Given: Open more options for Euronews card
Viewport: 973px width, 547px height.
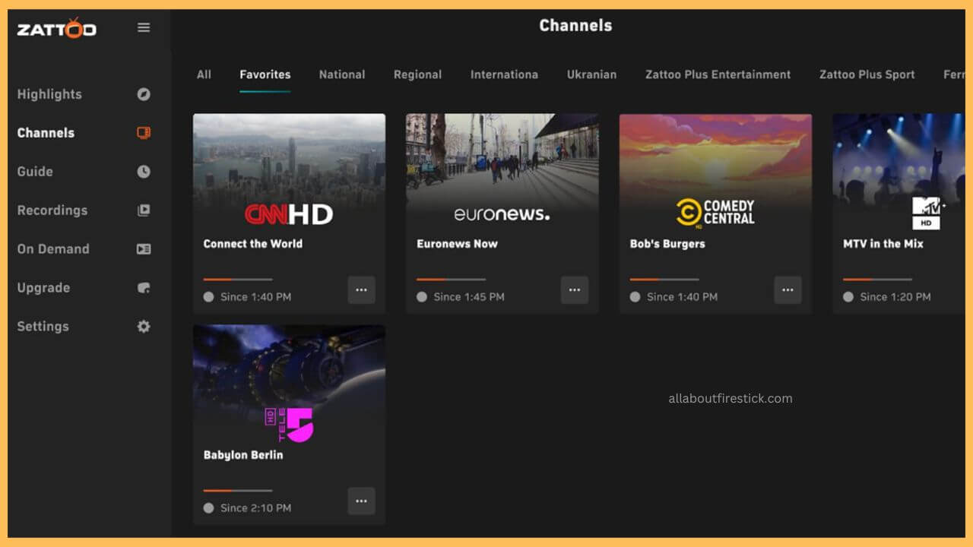Looking at the screenshot, I should (x=574, y=290).
